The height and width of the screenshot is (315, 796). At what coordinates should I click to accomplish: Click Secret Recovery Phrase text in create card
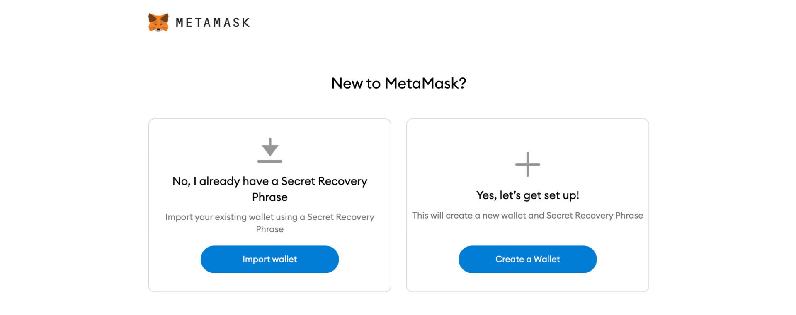(595, 215)
